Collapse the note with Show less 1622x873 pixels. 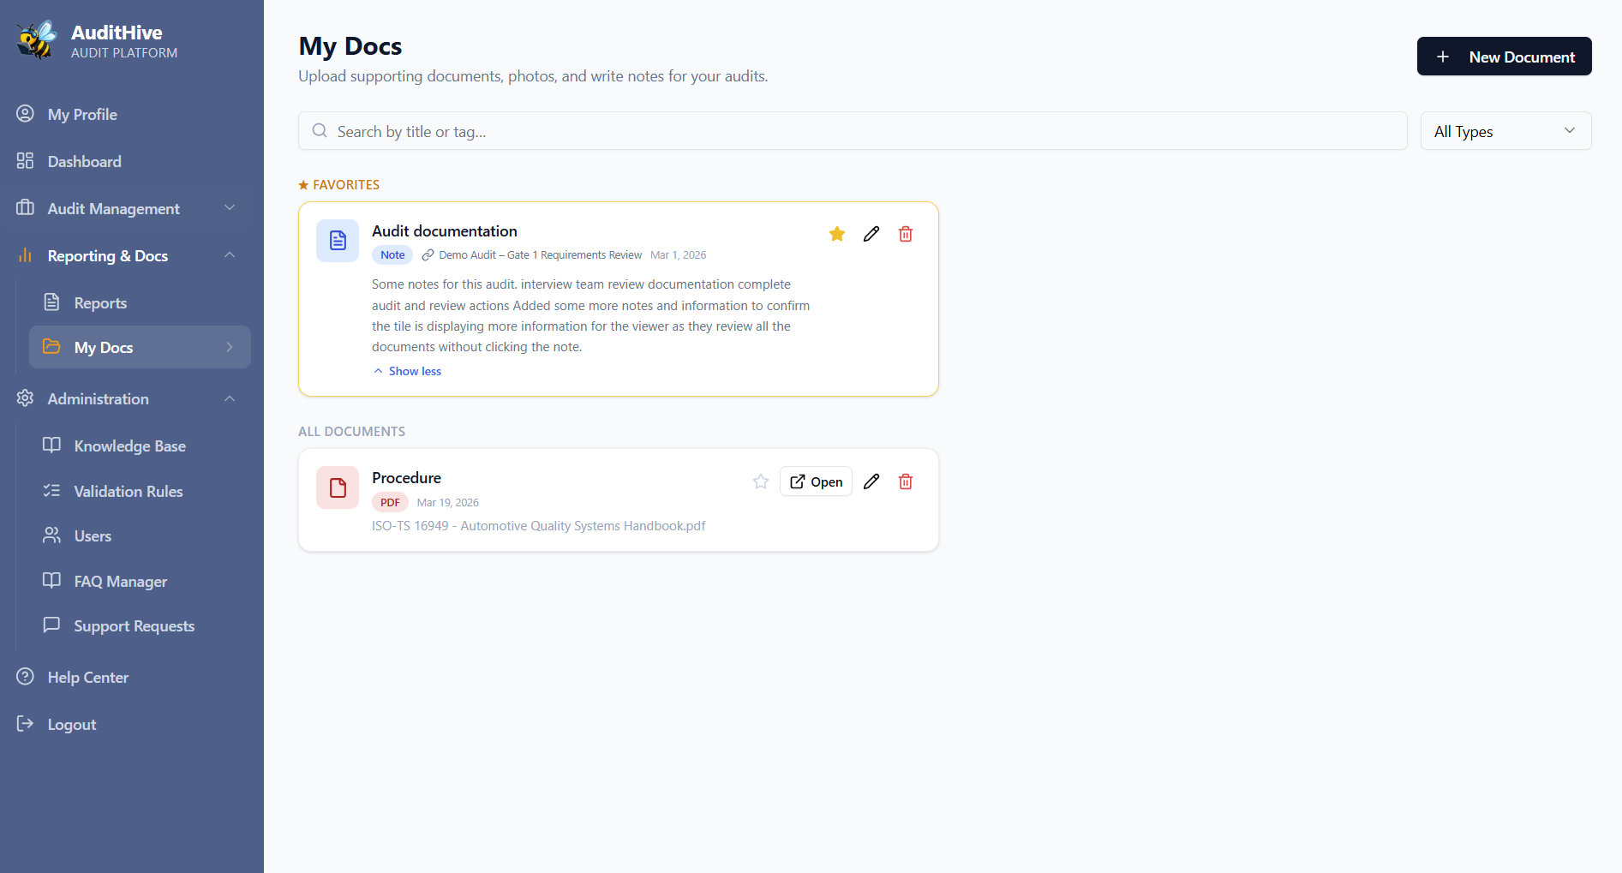(x=408, y=371)
